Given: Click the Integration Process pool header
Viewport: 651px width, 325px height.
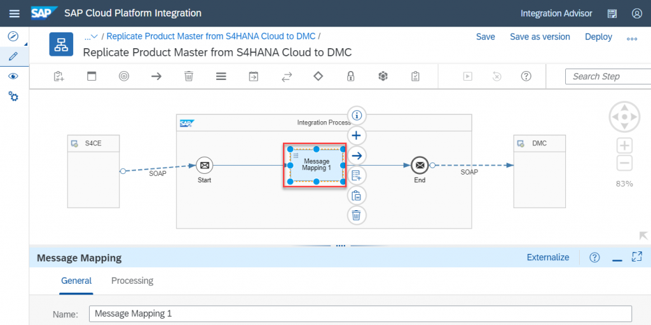Looking at the screenshot, I should click(324, 123).
